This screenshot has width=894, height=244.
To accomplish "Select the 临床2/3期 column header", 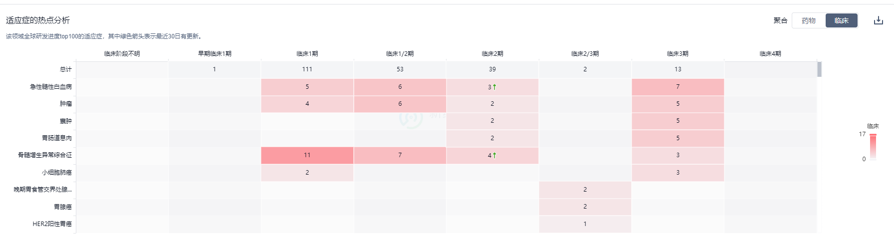I will pyautogui.click(x=585, y=53).
